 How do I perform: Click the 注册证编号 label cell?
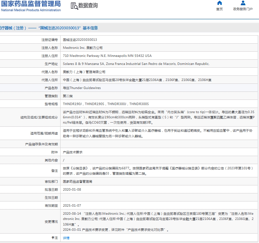tap(50, 40)
